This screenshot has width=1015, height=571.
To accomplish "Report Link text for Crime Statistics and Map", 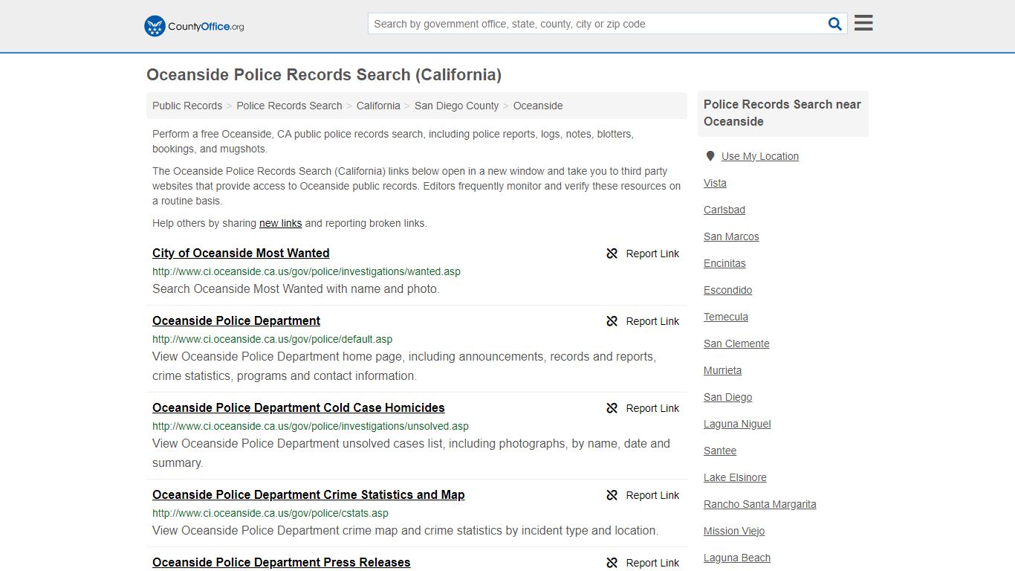I will point(652,495).
